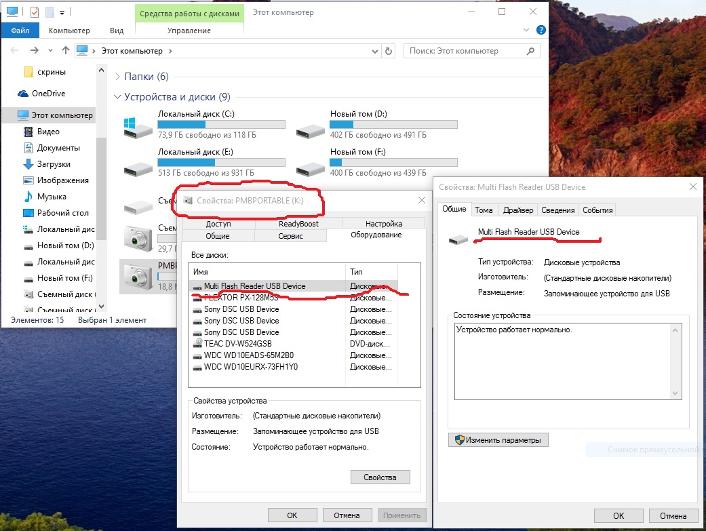Collapse the Устройства и диски section

118,97
